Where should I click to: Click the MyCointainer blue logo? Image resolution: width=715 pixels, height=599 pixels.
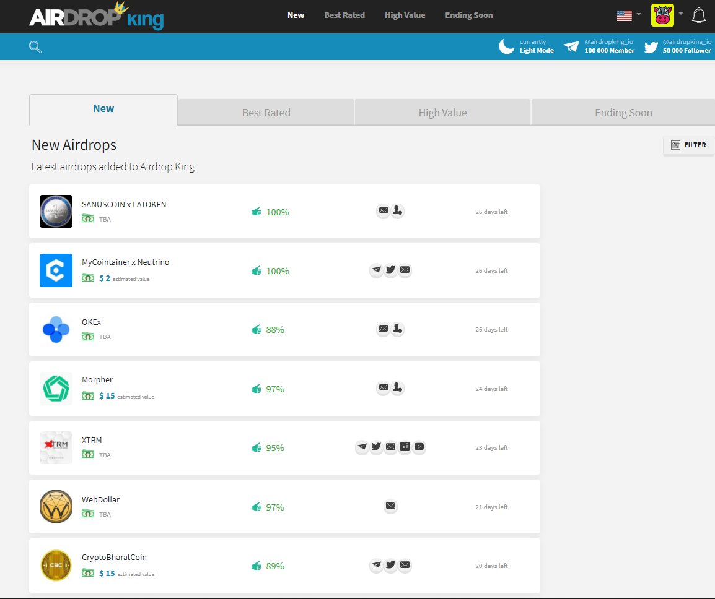click(56, 270)
